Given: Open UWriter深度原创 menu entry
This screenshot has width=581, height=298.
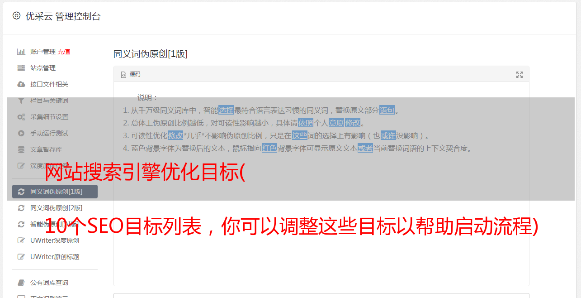Looking at the screenshot, I should pyautogui.click(x=55, y=240).
